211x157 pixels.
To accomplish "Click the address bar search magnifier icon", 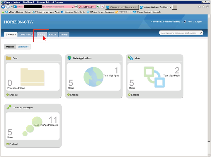I will tap(73, 6).
